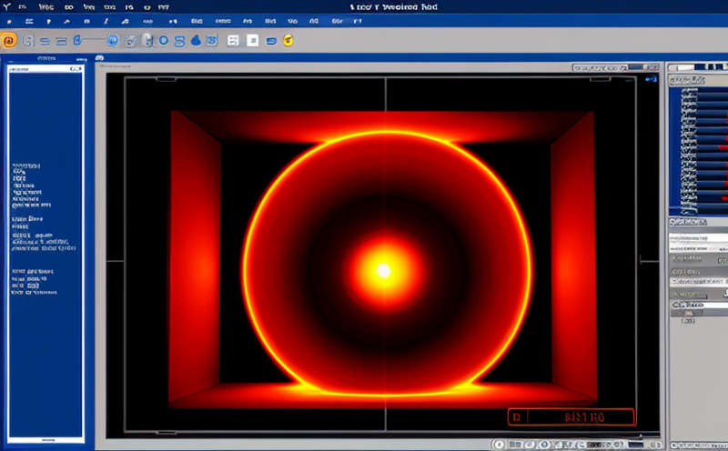Select the blue ring-shaped toolbar icon
The height and width of the screenshot is (451, 728).
pos(164,40)
